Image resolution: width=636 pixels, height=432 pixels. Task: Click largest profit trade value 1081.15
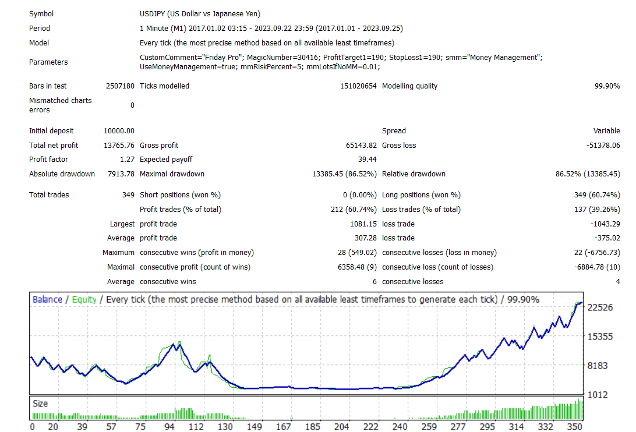coord(363,224)
